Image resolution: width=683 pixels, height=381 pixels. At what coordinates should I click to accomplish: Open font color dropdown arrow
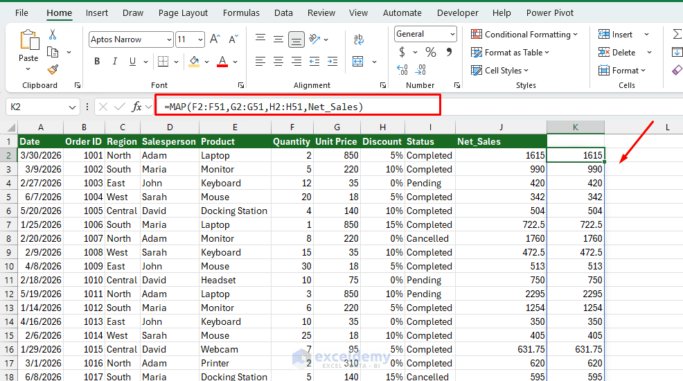click(236, 62)
